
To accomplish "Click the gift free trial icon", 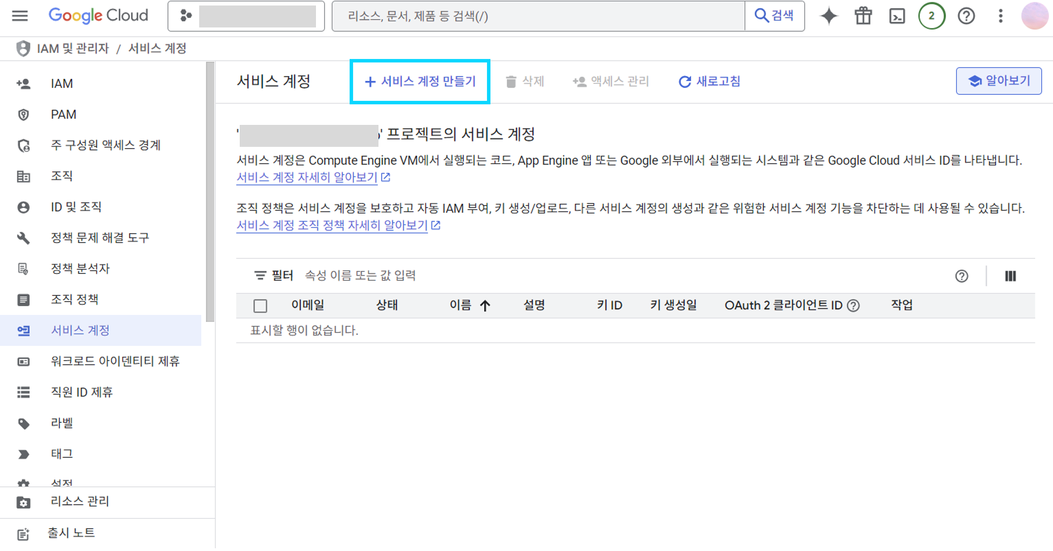I will [863, 16].
